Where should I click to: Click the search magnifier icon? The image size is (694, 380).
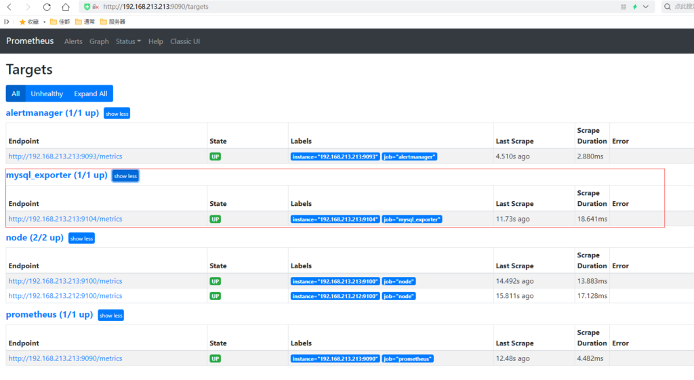pyautogui.click(x=667, y=7)
